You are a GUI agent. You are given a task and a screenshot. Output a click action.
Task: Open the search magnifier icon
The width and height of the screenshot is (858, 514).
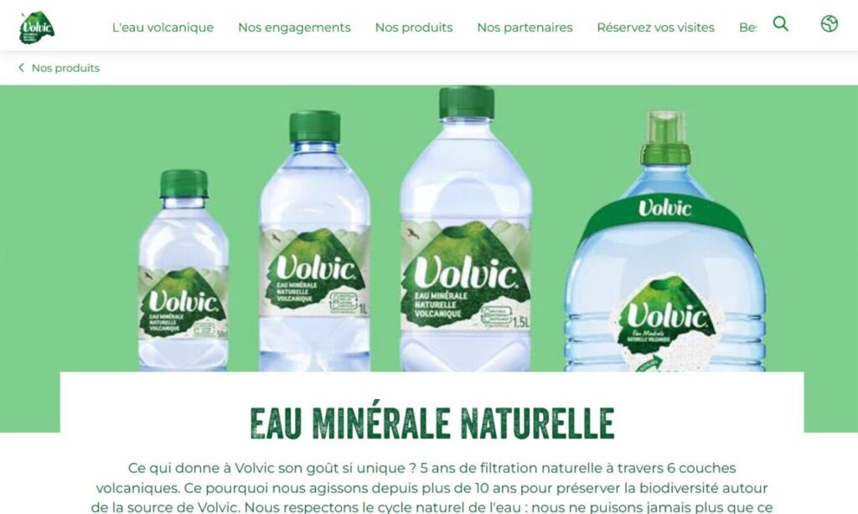click(781, 23)
